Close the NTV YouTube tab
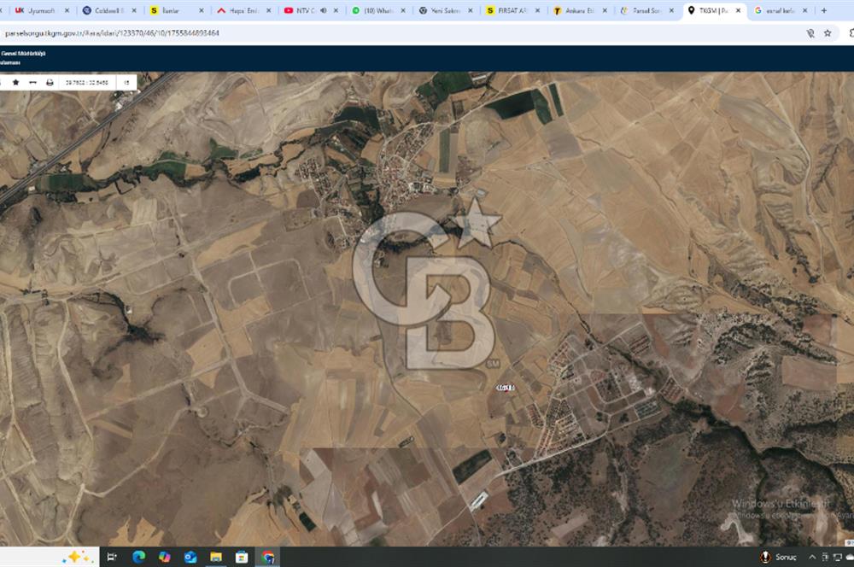 (x=336, y=10)
